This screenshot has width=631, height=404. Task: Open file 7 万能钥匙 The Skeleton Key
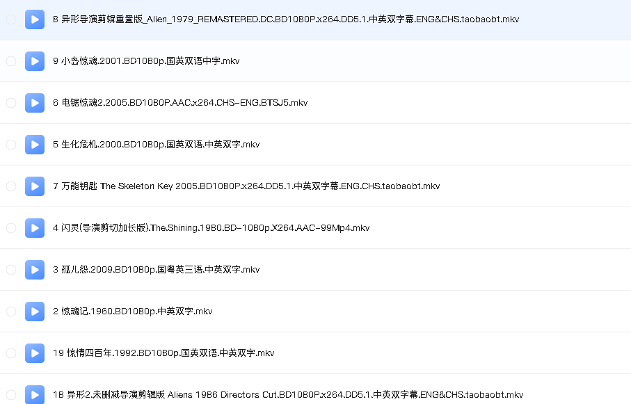coord(246,186)
